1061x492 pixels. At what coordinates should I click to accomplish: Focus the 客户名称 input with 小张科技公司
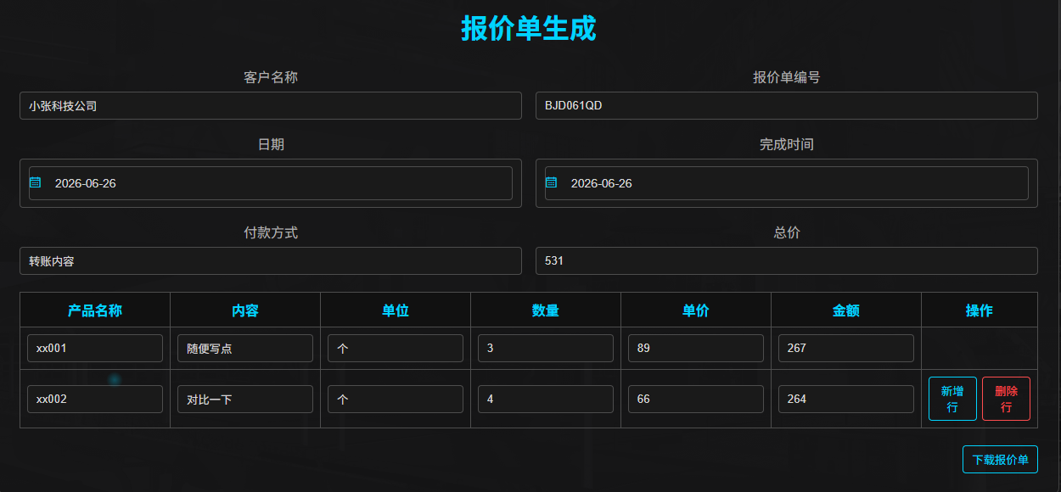(x=271, y=106)
